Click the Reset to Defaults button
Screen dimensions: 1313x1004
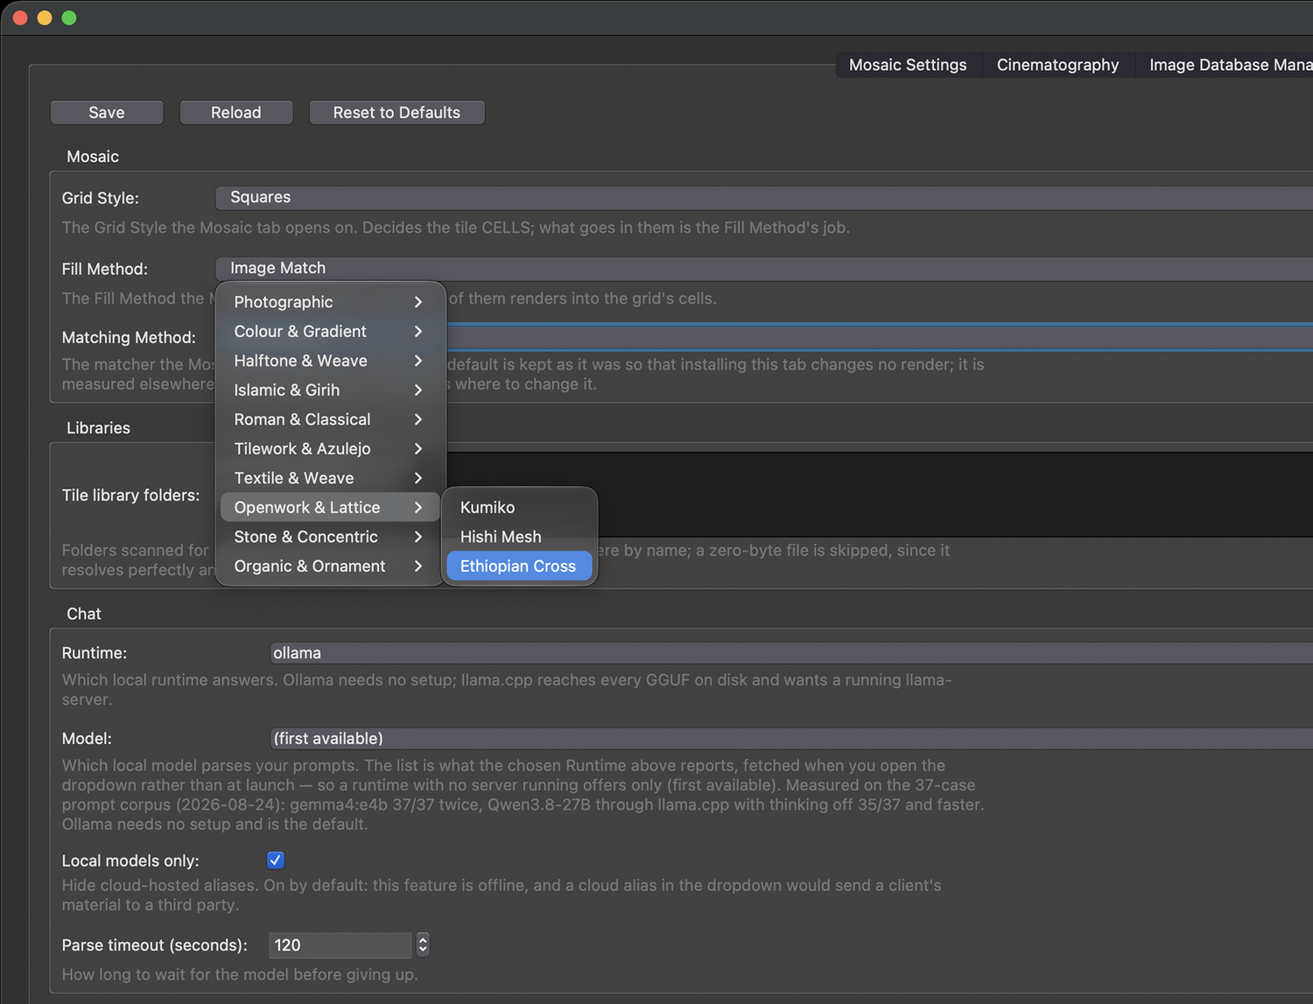coord(397,113)
